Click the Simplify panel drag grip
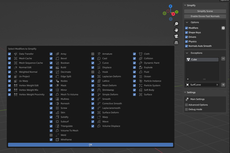This screenshot has width=230, height=153. [225, 5]
